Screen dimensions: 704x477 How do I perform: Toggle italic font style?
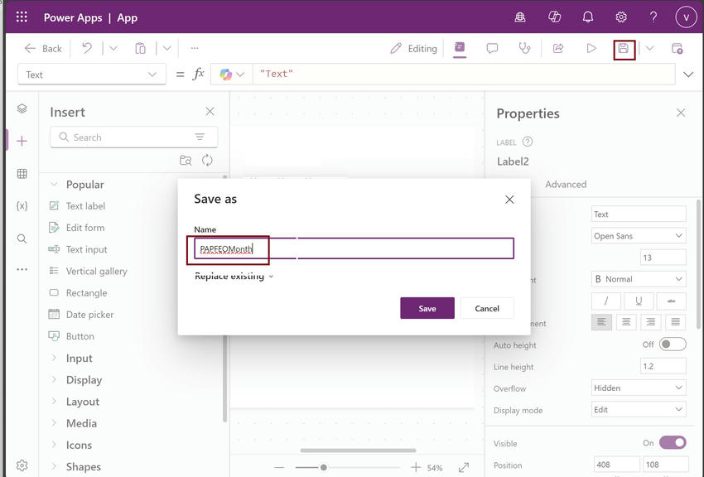click(x=606, y=301)
